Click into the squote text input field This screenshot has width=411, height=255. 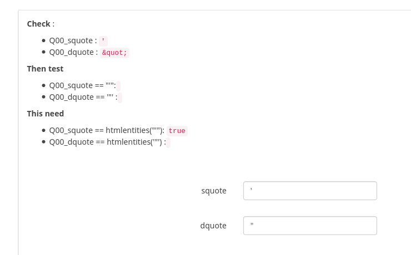pyautogui.click(x=310, y=191)
